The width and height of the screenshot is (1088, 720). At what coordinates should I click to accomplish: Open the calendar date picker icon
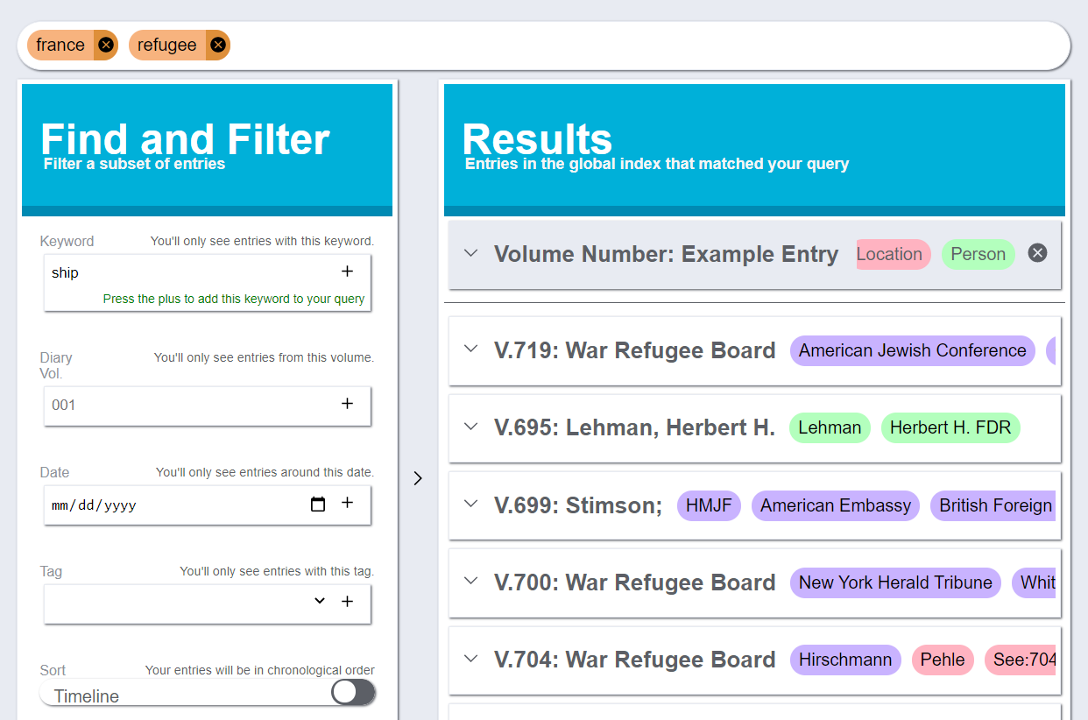click(x=318, y=505)
